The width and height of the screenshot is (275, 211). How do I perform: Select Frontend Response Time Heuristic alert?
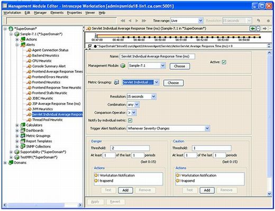pos(57,88)
